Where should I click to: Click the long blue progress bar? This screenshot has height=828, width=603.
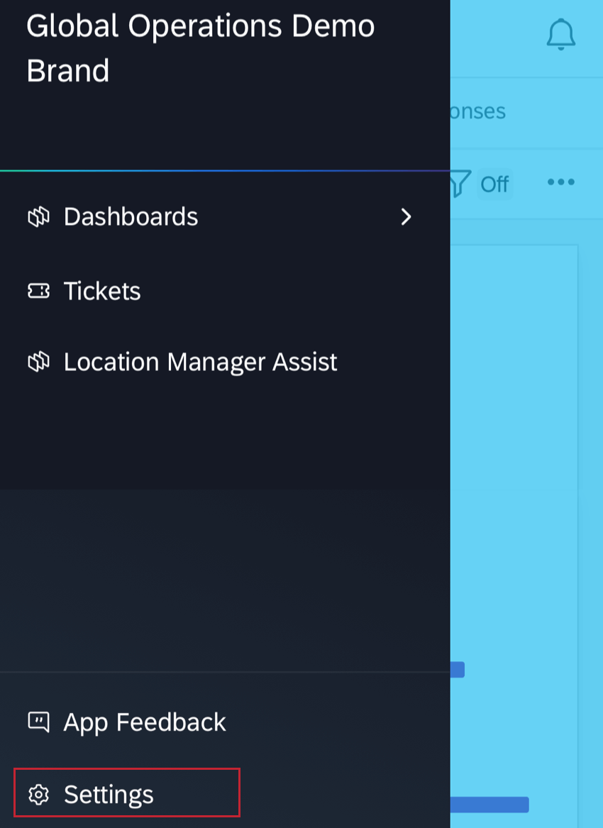[489, 804]
